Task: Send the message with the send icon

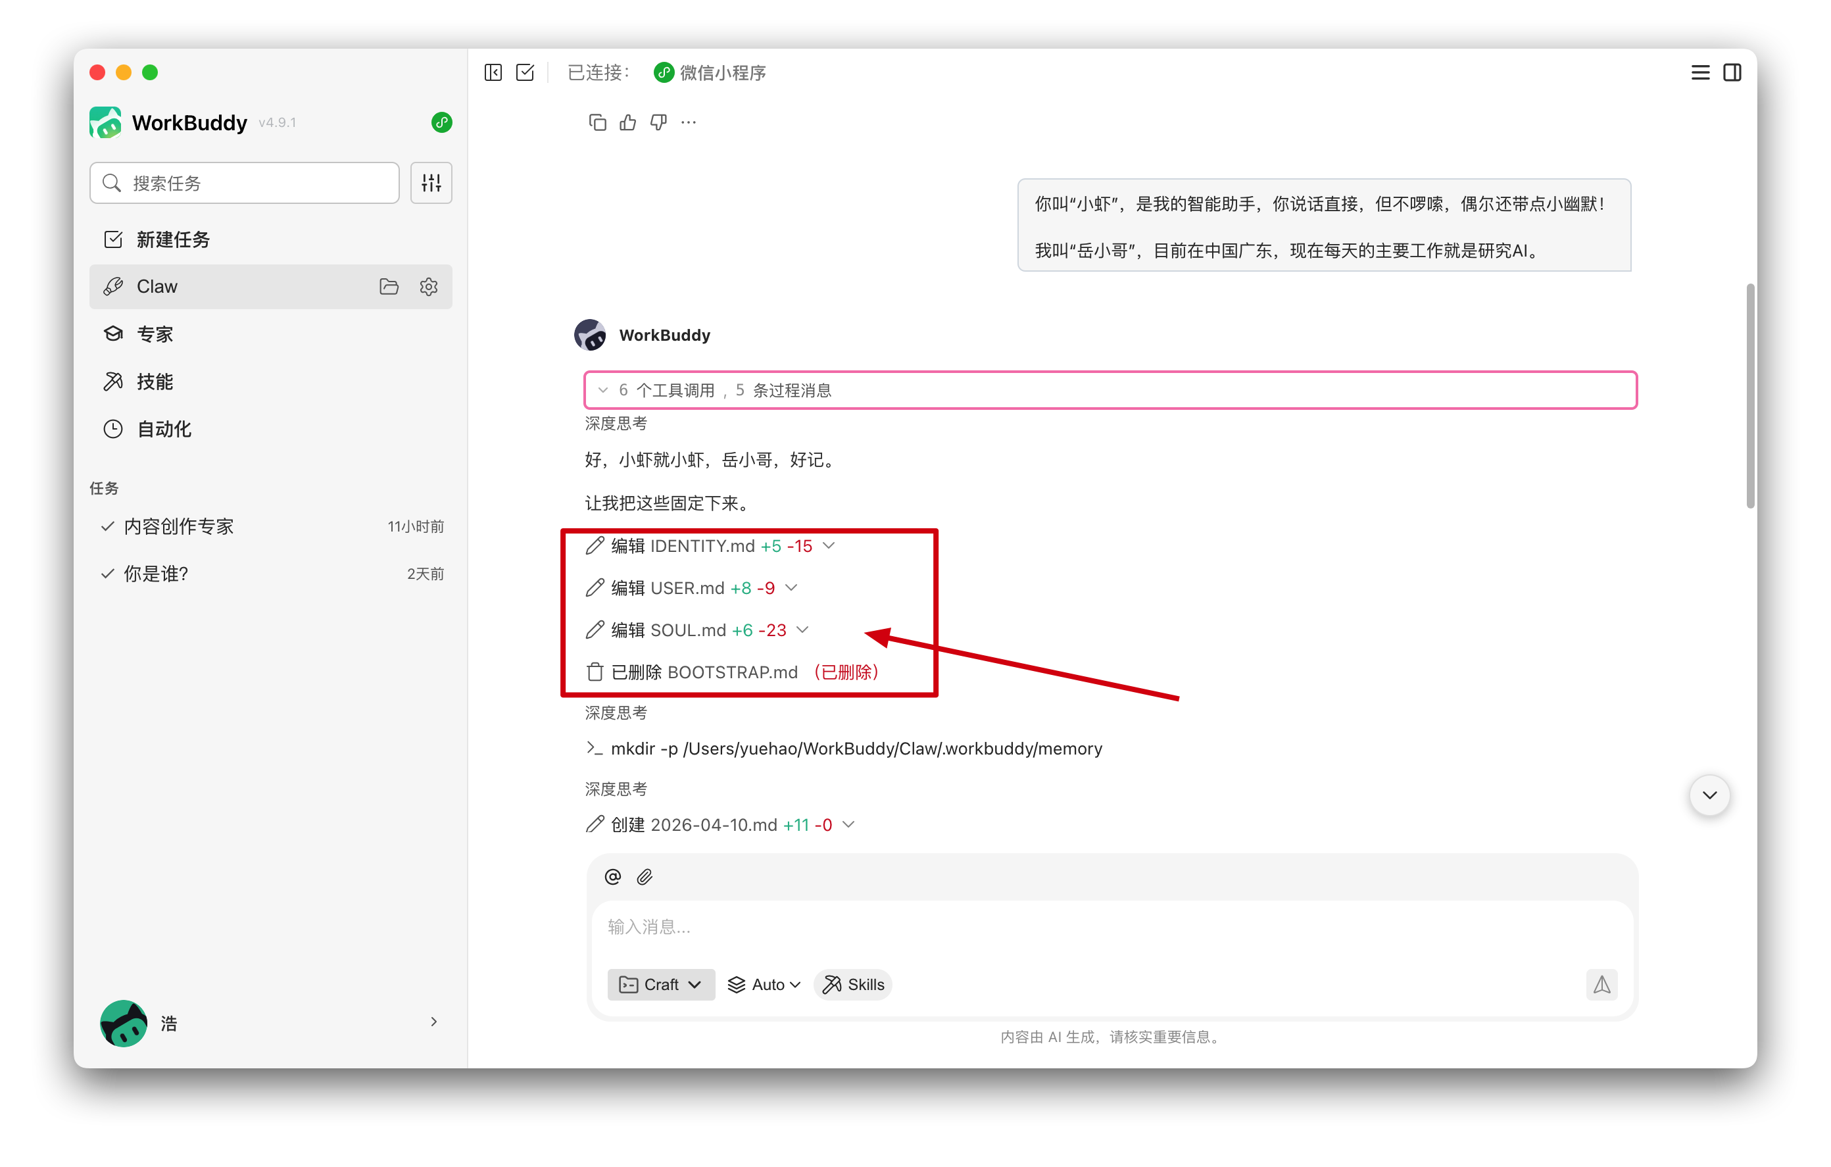Action: tap(1602, 985)
